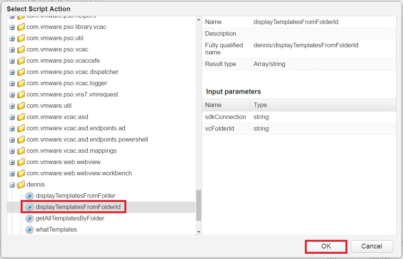The height and width of the screenshot is (259, 403).
Task: Select the dennis module label
Action: (x=36, y=185)
